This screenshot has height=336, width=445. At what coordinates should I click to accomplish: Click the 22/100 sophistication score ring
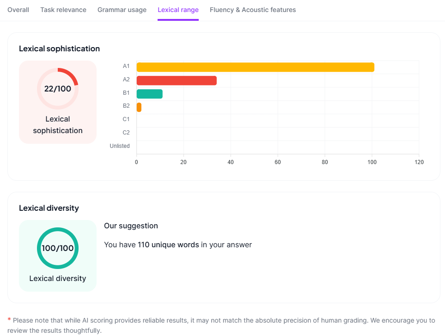pos(58,89)
